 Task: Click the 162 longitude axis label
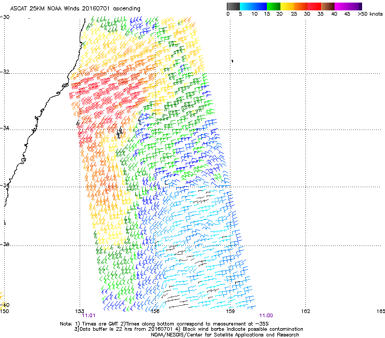click(x=306, y=311)
